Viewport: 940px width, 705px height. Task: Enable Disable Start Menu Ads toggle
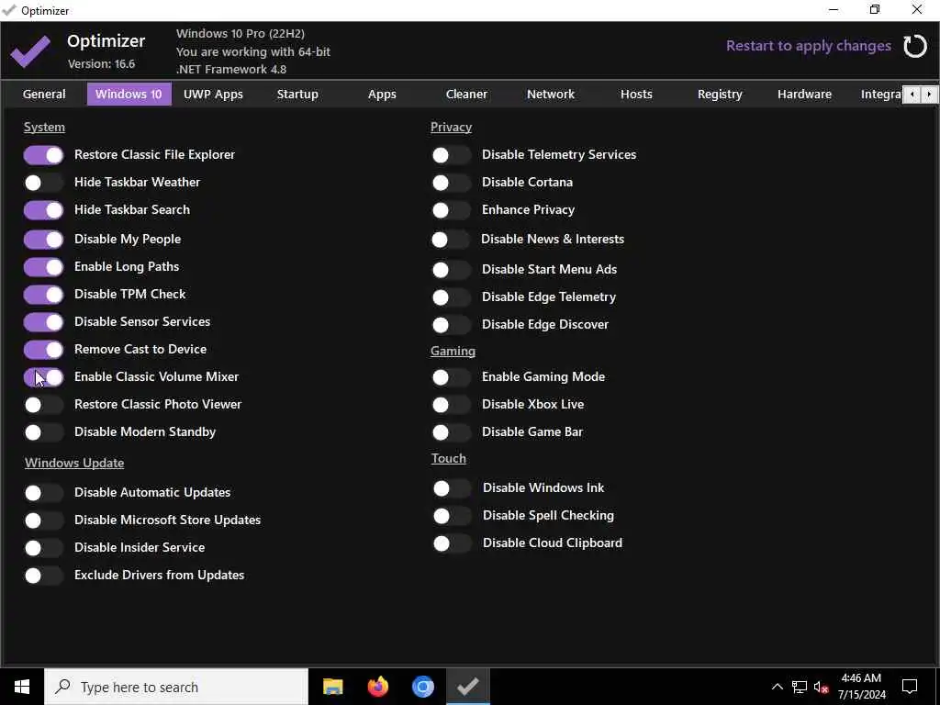pos(452,271)
